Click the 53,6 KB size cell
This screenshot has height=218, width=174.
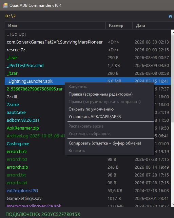click(x=115, y=191)
